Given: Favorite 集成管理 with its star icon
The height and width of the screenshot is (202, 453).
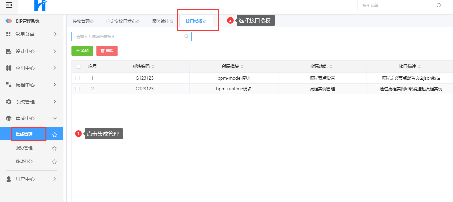Looking at the screenshot, I should pos(55,135).
